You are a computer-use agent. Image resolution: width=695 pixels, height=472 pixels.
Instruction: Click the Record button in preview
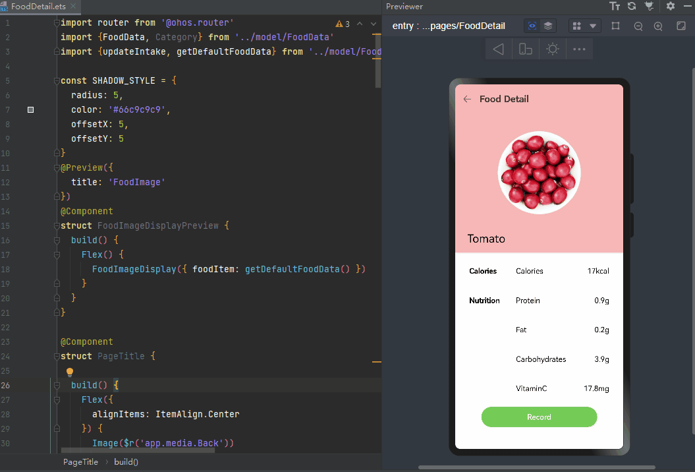539,417
